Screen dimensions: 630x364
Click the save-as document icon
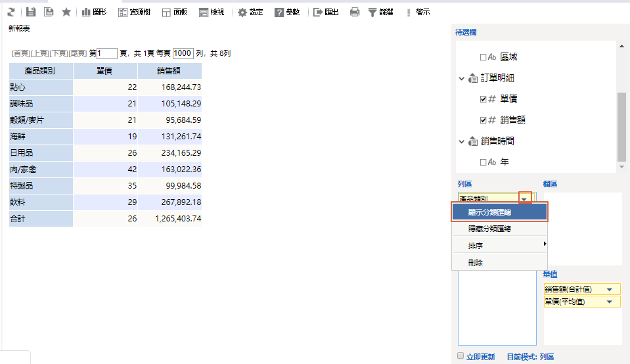(49, 12)
